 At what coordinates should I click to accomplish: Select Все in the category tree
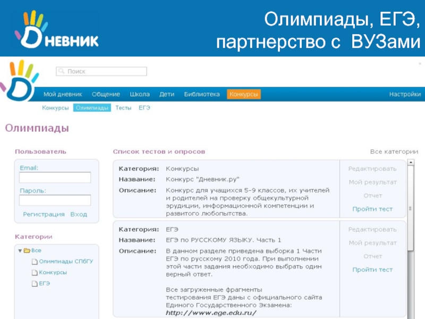(36, 250)
